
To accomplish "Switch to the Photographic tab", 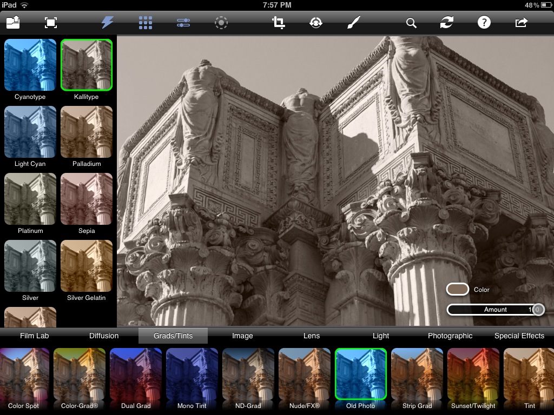I will tap(450, 336).
